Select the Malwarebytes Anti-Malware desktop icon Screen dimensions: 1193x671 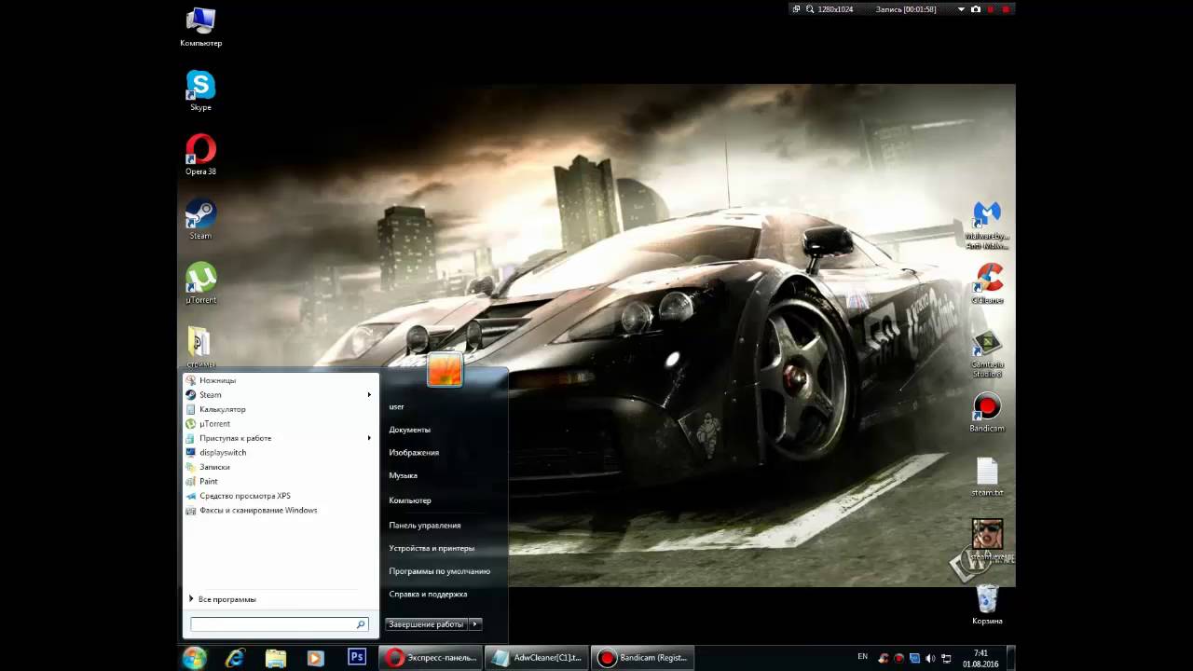987,225
